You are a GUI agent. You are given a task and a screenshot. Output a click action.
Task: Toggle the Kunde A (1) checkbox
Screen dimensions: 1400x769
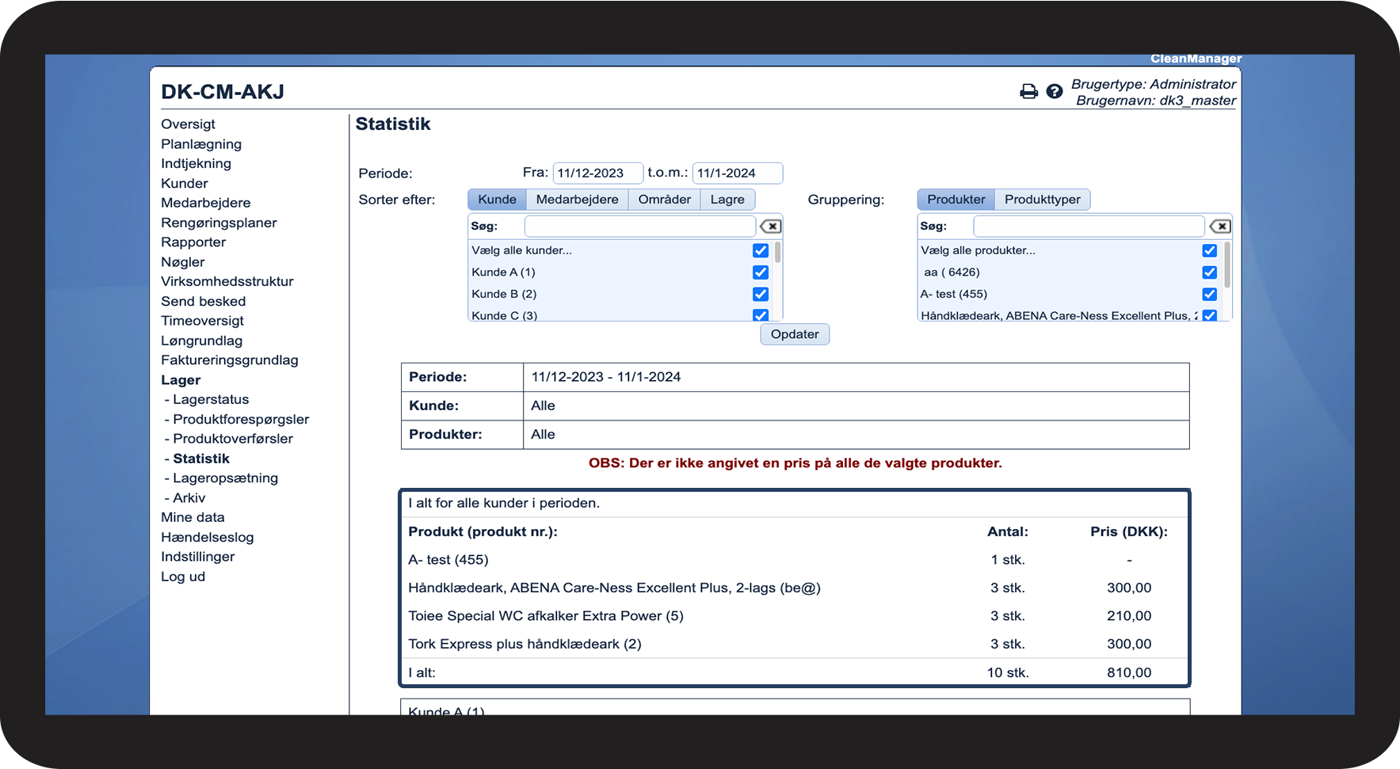pos(761,272)
